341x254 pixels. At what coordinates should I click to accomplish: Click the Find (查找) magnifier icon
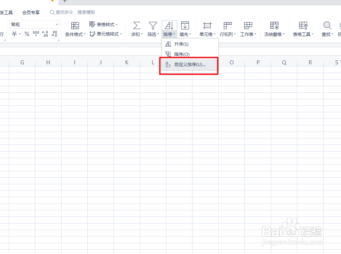327,25
